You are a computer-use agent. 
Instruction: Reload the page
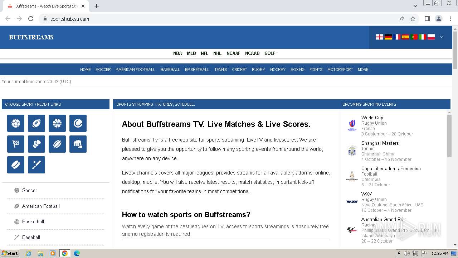pos(31,19)
